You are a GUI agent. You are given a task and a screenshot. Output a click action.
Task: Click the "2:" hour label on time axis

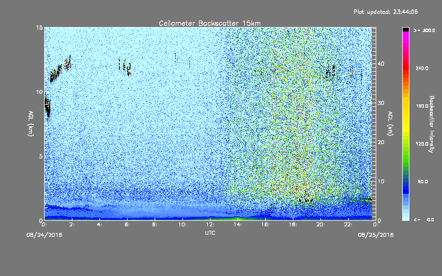coord(72,225)
